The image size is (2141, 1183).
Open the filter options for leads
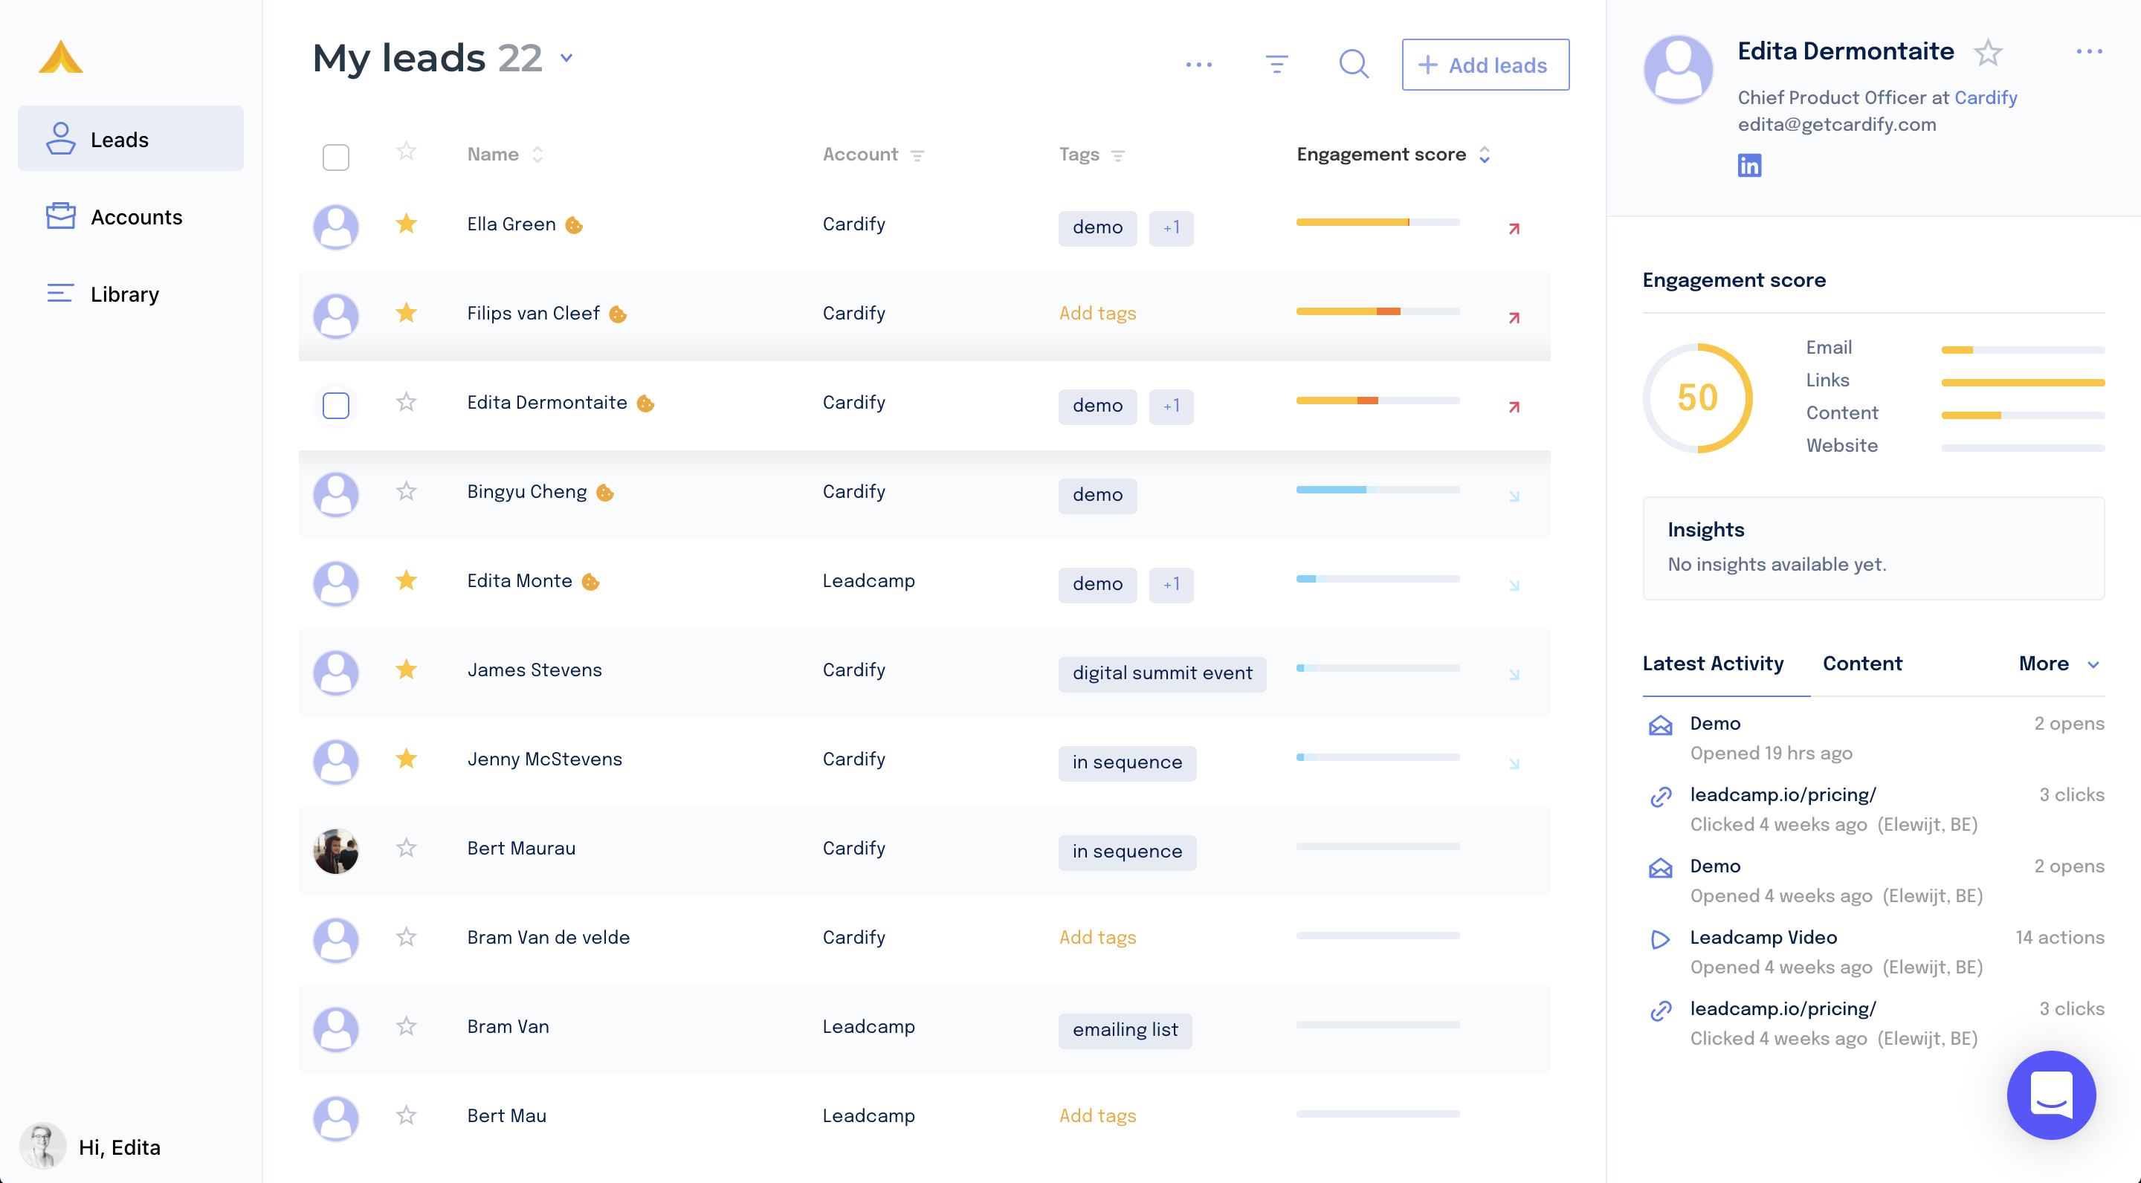pos(1276,64)
